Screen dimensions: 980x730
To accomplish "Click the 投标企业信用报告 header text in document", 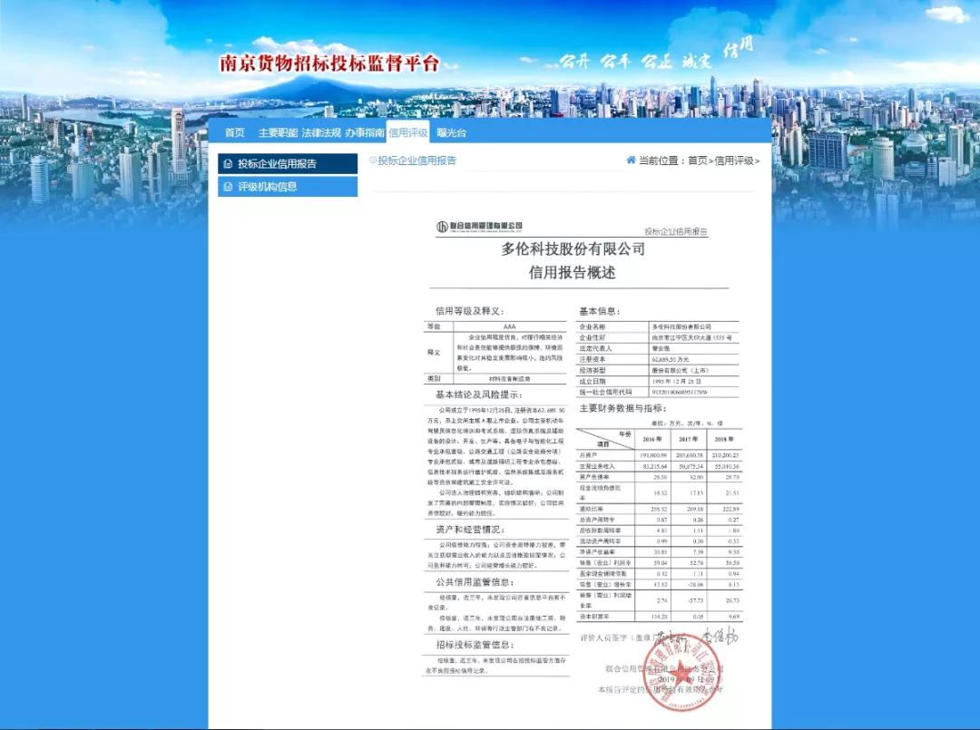I will (x=676, y=231).
